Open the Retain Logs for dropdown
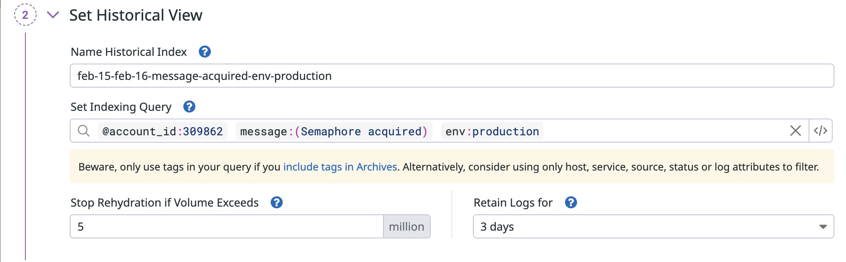 (653, 227)
